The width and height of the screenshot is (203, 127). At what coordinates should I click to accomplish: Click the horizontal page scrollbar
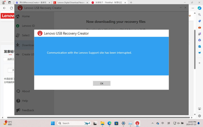(x=98, y=118)
